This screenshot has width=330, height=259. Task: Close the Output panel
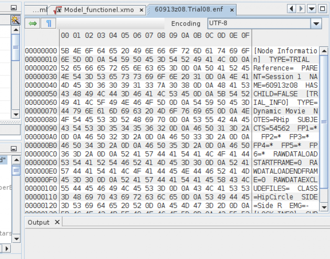[x=57, y=222]
